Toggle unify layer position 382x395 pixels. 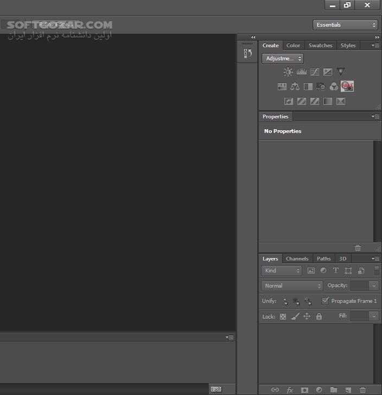[285, 301]
